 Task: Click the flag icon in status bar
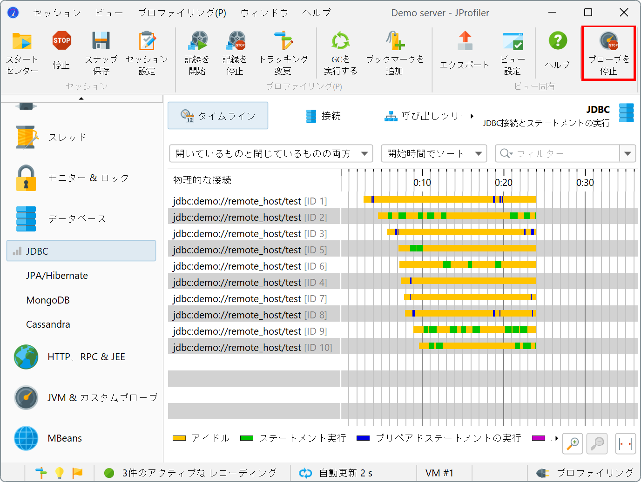point(77,473)
